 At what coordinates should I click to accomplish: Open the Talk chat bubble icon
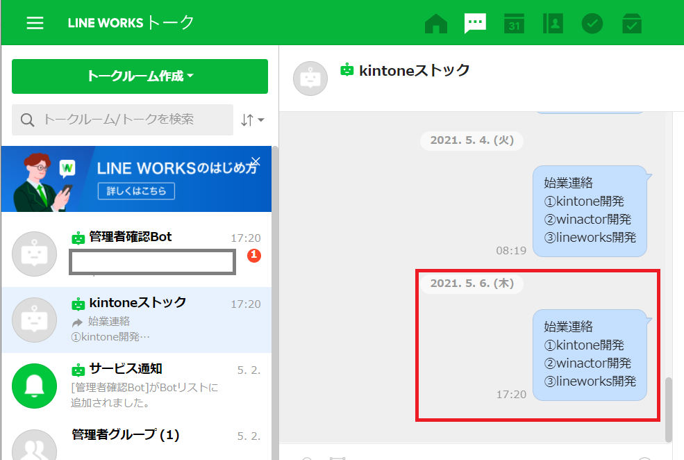point(475,23)
